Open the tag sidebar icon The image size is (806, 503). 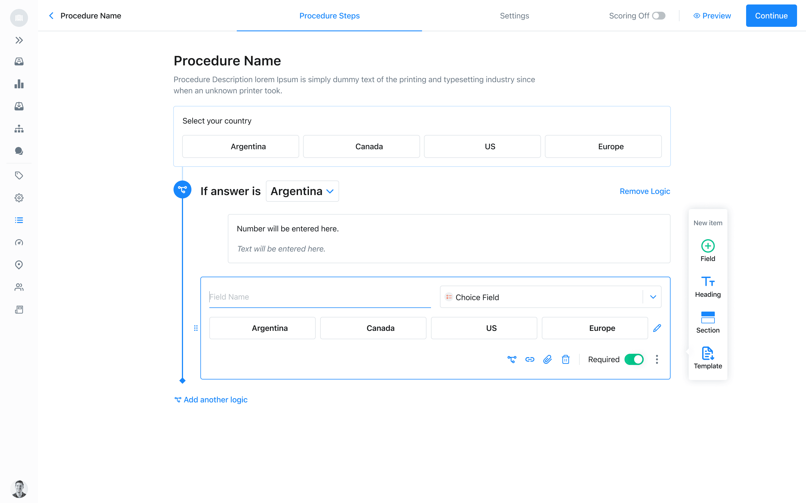tap(19, 175)
